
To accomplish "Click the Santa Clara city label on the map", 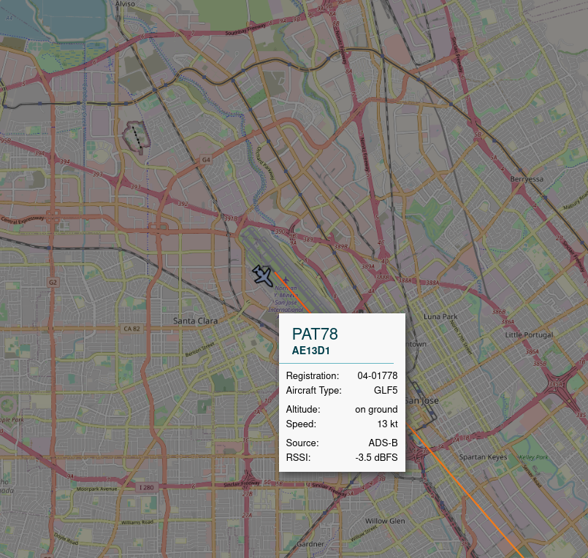I will point(195,321).
